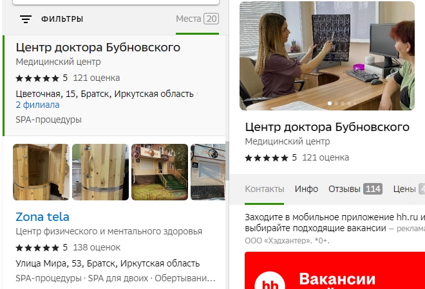The width and height of the screenshot is (425, 289).
Task: Click Zona tela star rating icons
Action: coord(37,247)
